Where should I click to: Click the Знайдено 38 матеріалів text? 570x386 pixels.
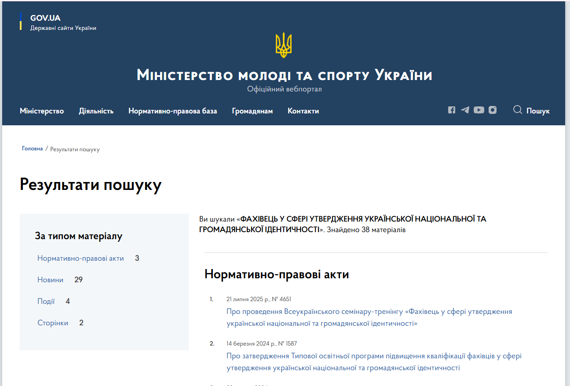366,229
